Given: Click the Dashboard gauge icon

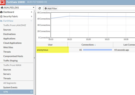Looking at the screenshot, I should click(x=1, y=12).
